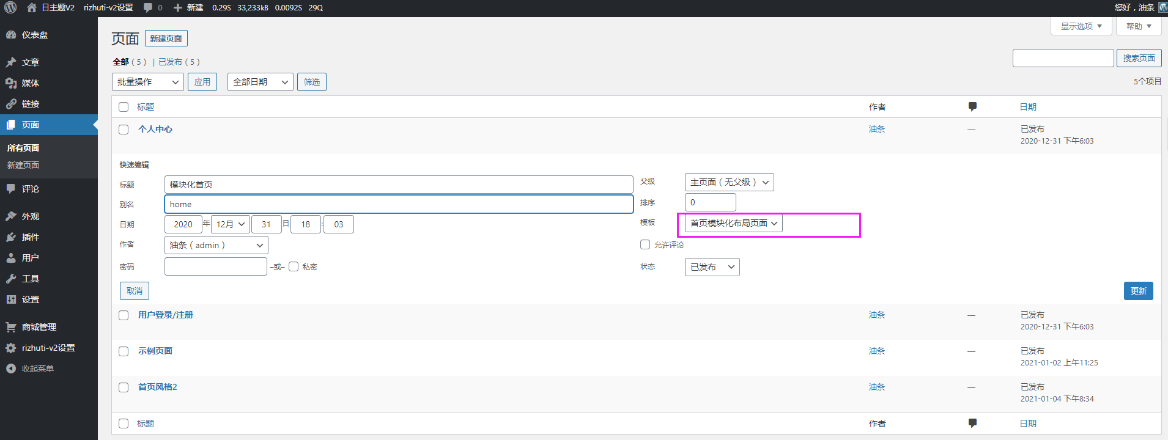Screen dimensions: 1168x440
Task: Open 所有页面 submenu item
Action: tap(23, 148)
